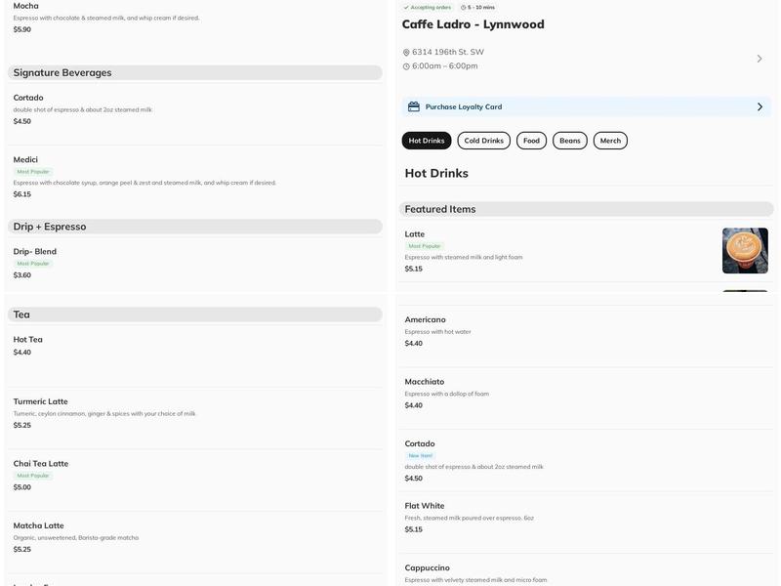Open loyalty card via blue arrow
The width and height of the screenshot is (781, 586).
pyautogui.click(x=760, y=106)
